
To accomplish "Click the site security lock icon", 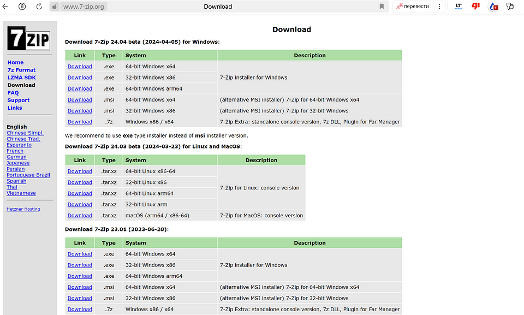I will [x=55, y=7].
